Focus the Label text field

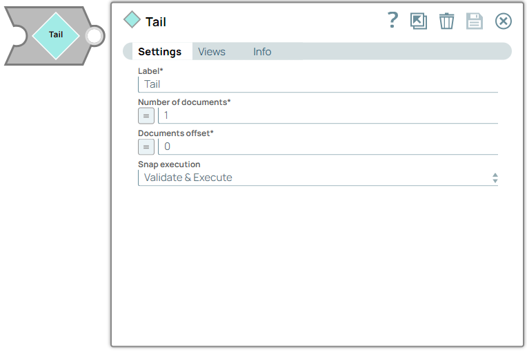317,84
